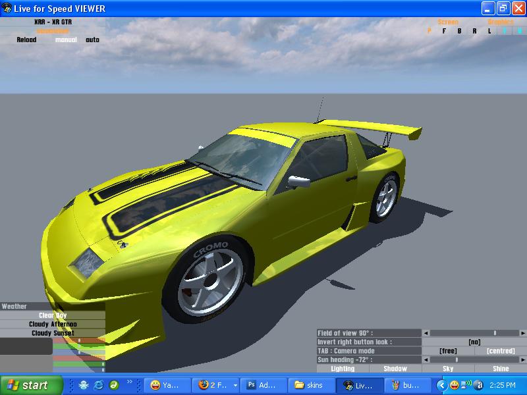The width and height of the screenshot is (527, 395).
Task: Toggle invert right button look [no]
Action: coord(474,342)
